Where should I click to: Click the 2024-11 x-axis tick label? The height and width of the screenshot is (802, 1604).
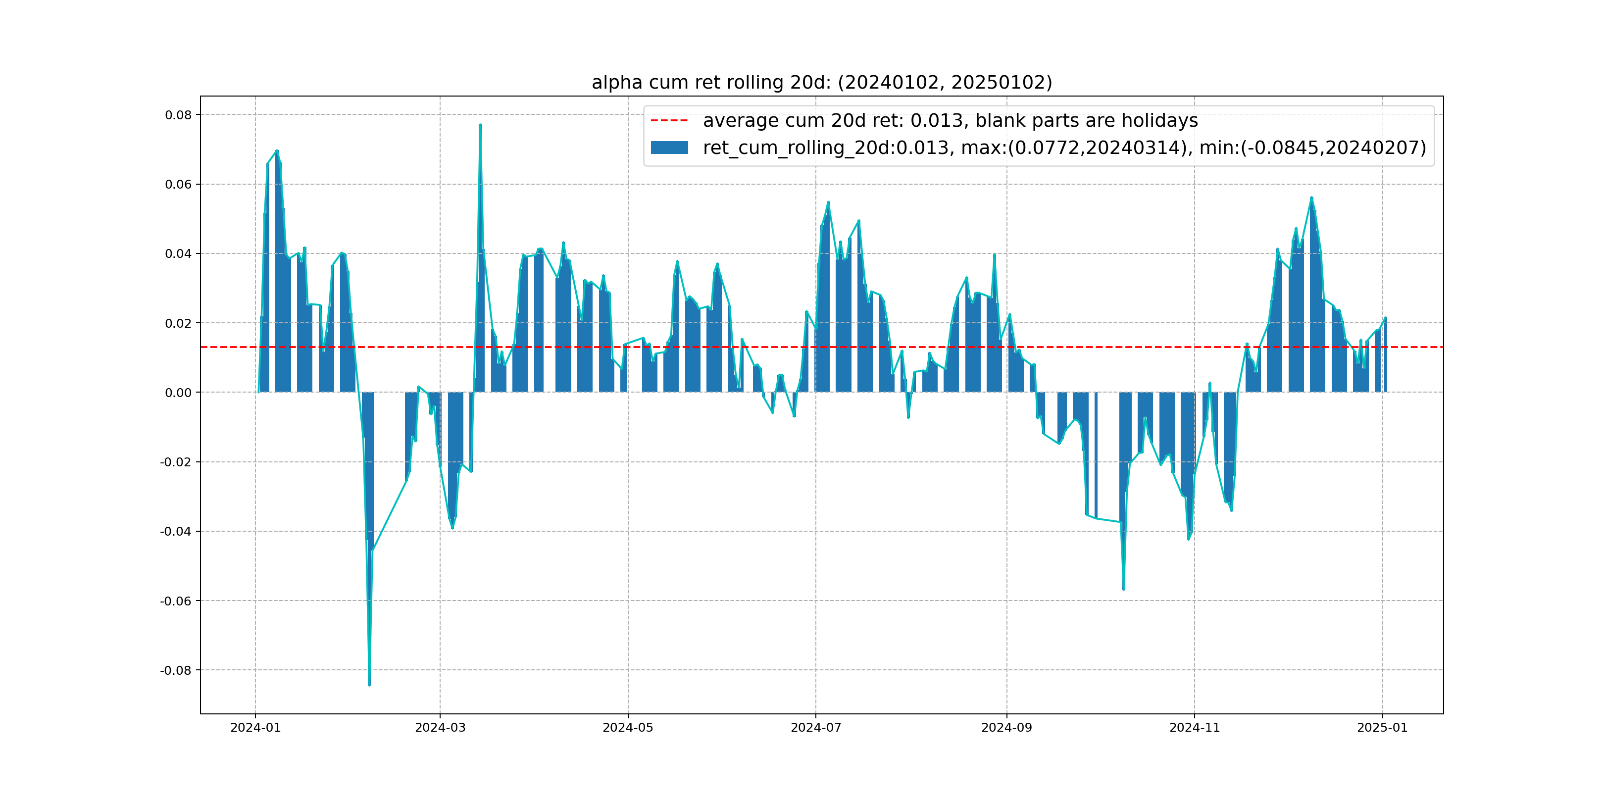[1194, 727]
